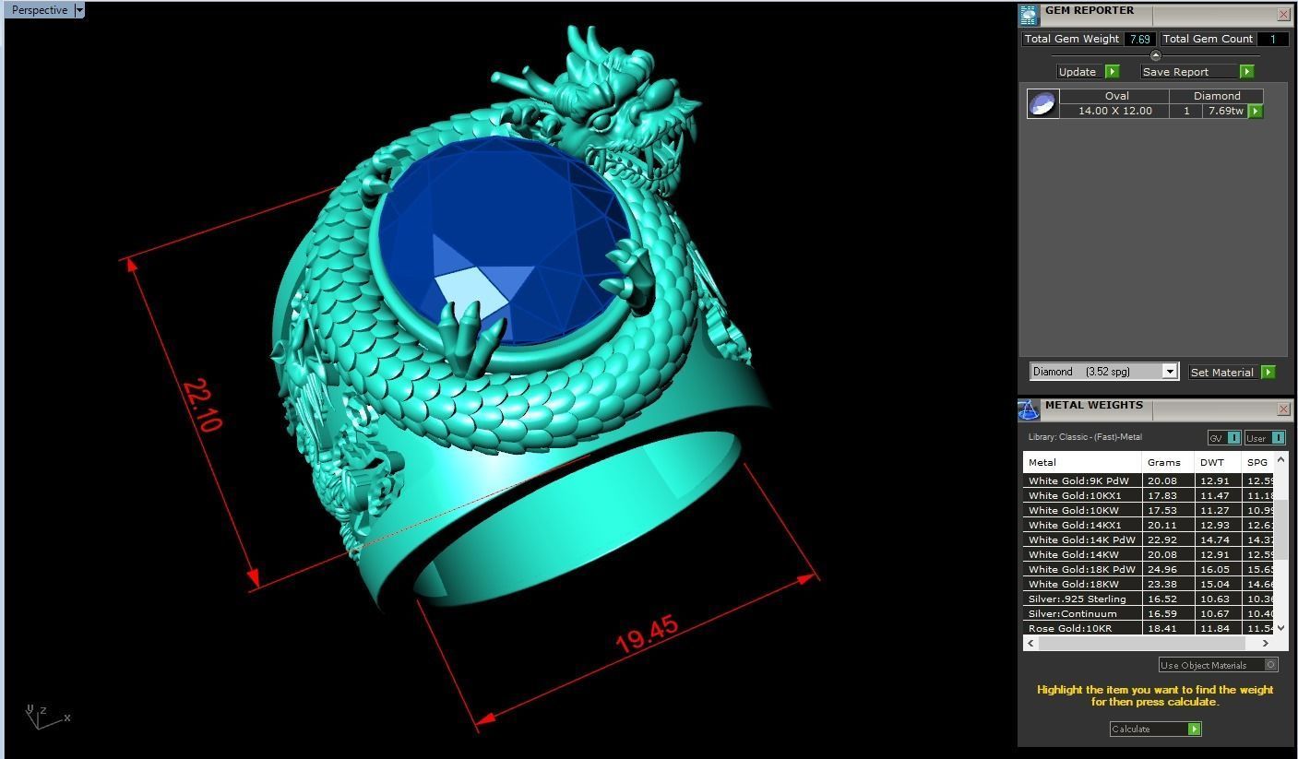Click the Calculate button in Metal Weights
The image size is (1298, 759).
click(x=1155, y=729)
